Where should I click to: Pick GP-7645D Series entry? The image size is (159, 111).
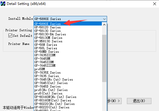[x=68, y=86]
